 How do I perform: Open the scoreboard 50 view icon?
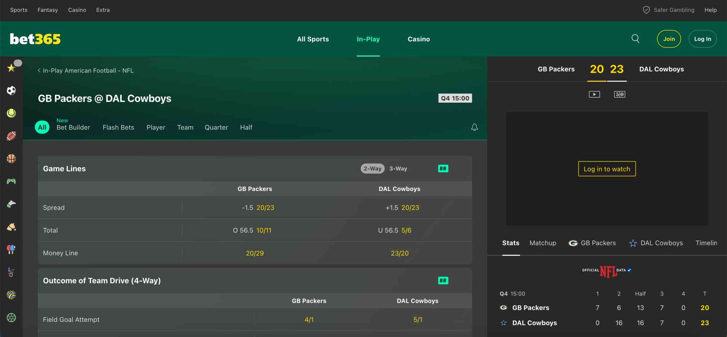pyautogui.click(x=619, y=94)
